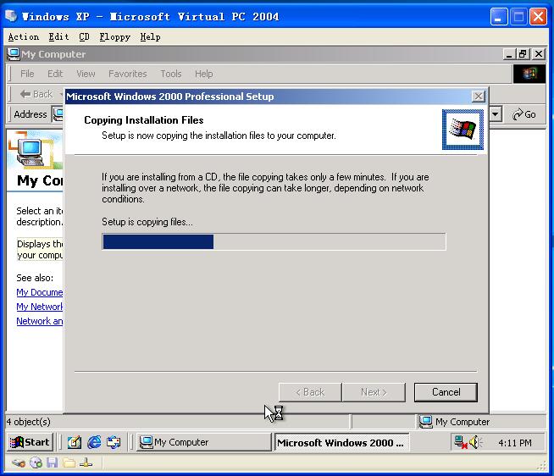
Task: Click the disconnected network tray icon
Action: coord(460,442)
